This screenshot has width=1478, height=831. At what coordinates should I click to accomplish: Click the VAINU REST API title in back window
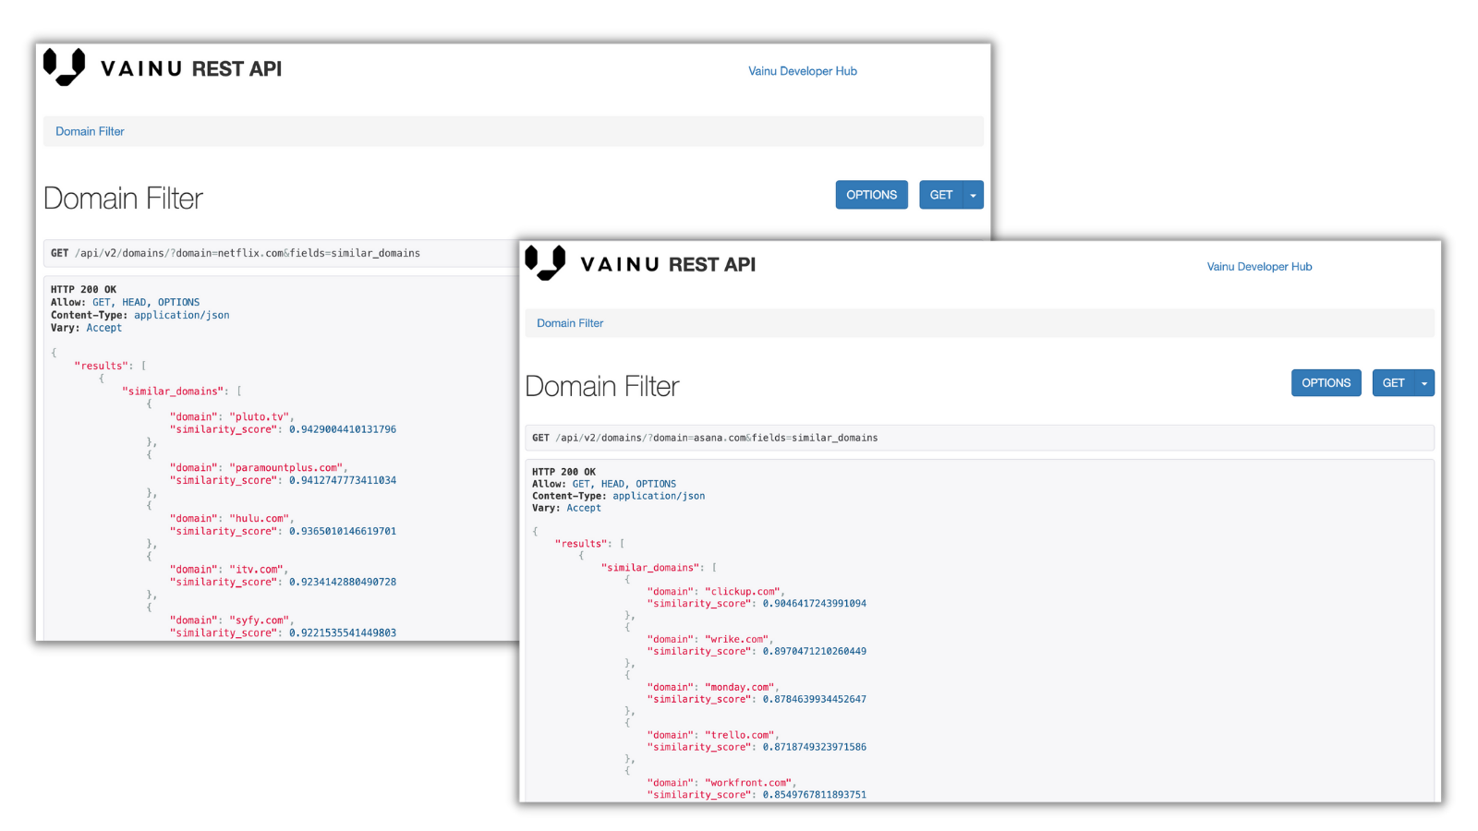(x=191, y=69)
